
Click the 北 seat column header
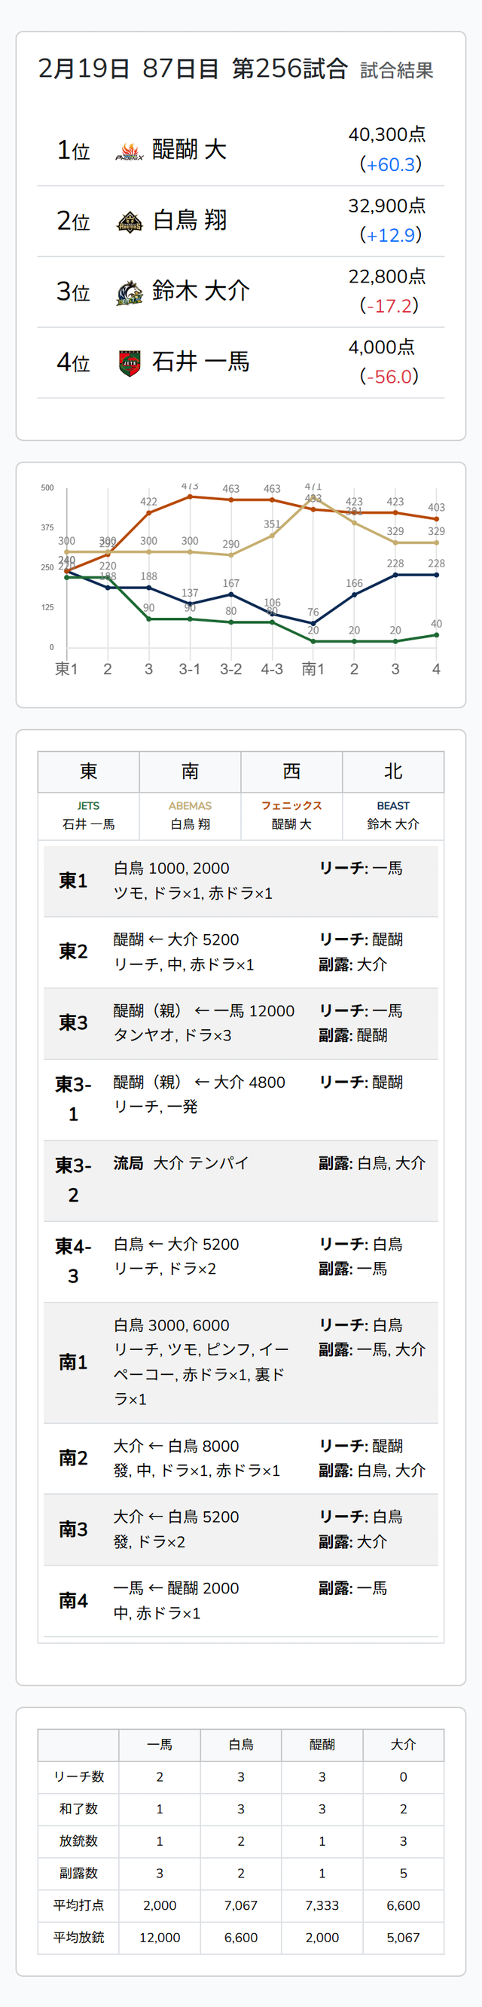tap(393, 771)
